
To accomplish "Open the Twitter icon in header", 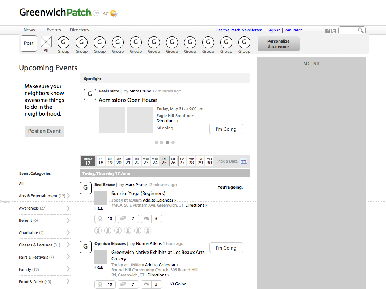I will pos(334,31).
